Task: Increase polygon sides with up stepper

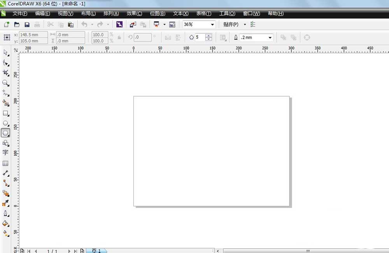Action: 209,36
